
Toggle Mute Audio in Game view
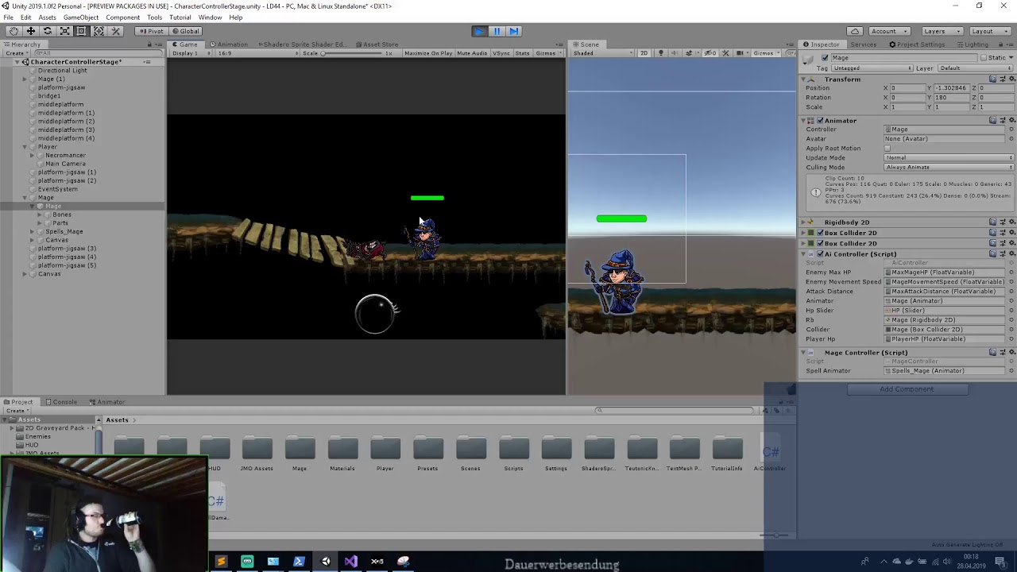472,53
